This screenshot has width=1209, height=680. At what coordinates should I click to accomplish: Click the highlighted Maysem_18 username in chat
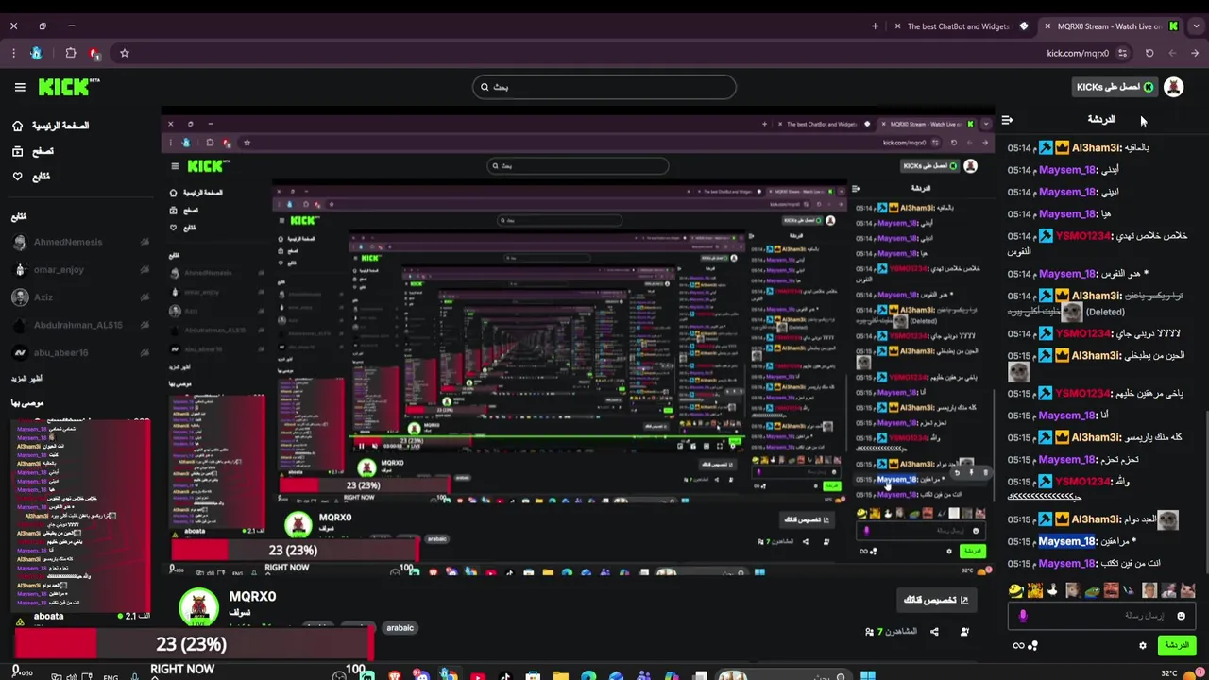point(1067,541)
